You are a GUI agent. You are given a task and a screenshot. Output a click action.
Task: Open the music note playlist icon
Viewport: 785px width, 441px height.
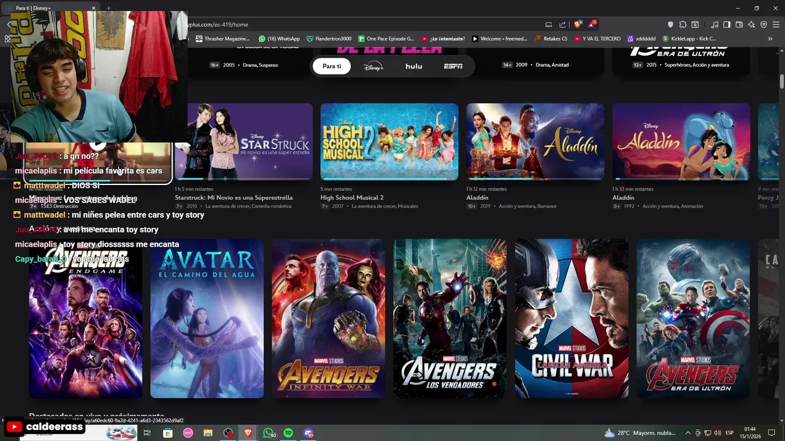[x=714, y=24]
